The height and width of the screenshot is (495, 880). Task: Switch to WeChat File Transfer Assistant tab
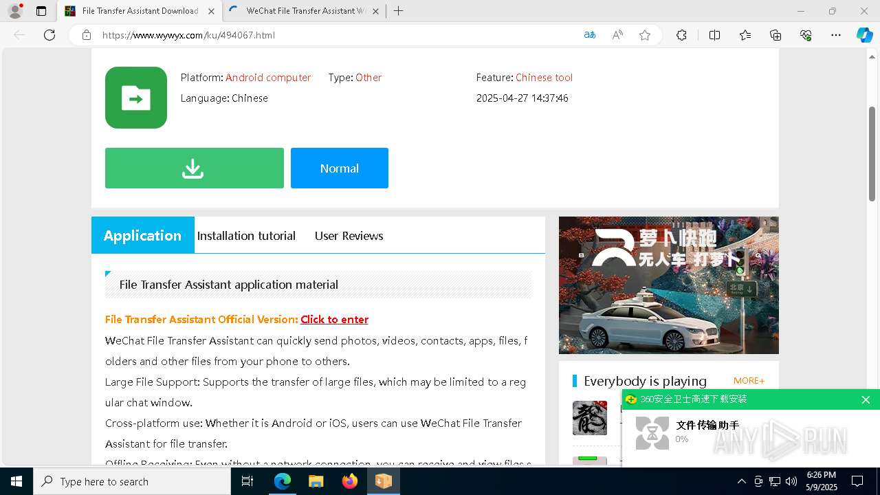[x=305, y=11]
